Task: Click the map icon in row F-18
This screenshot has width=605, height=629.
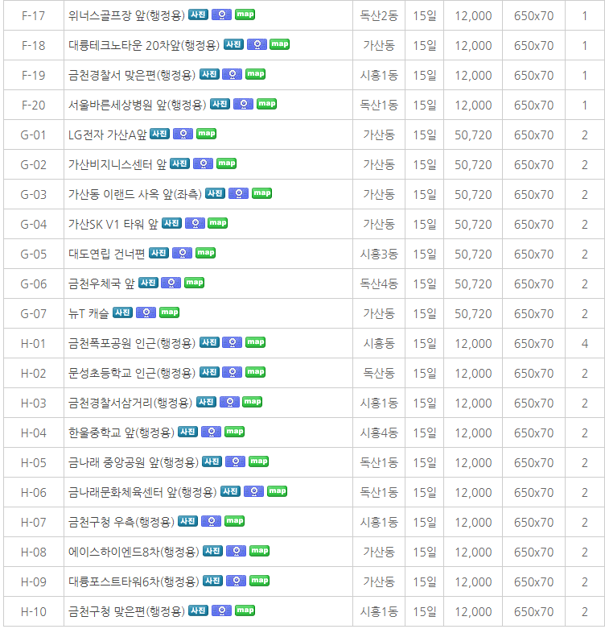Action: pos(280,44)
